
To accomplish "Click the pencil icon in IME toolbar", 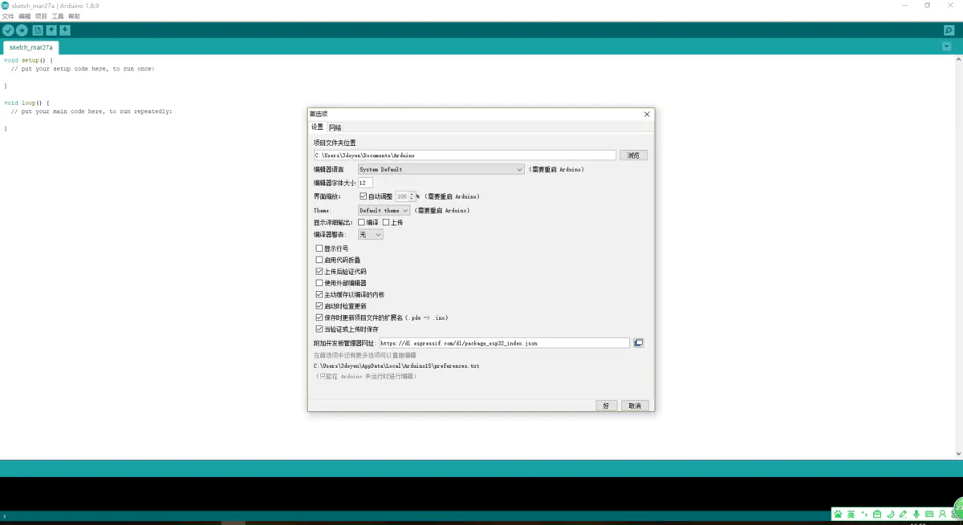I will (903, 514).
